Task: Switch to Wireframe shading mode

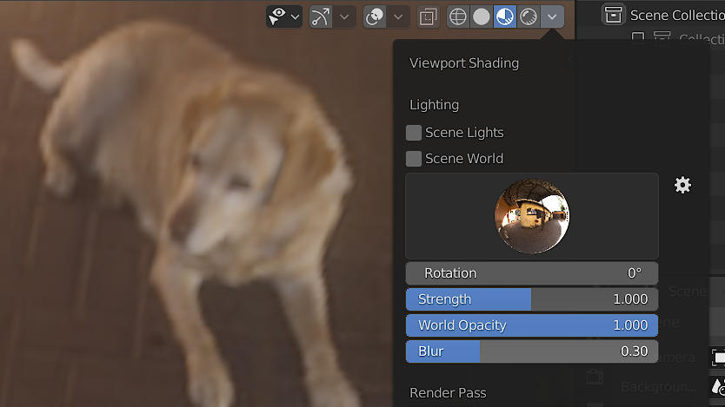Action: [x=458, y=17]
